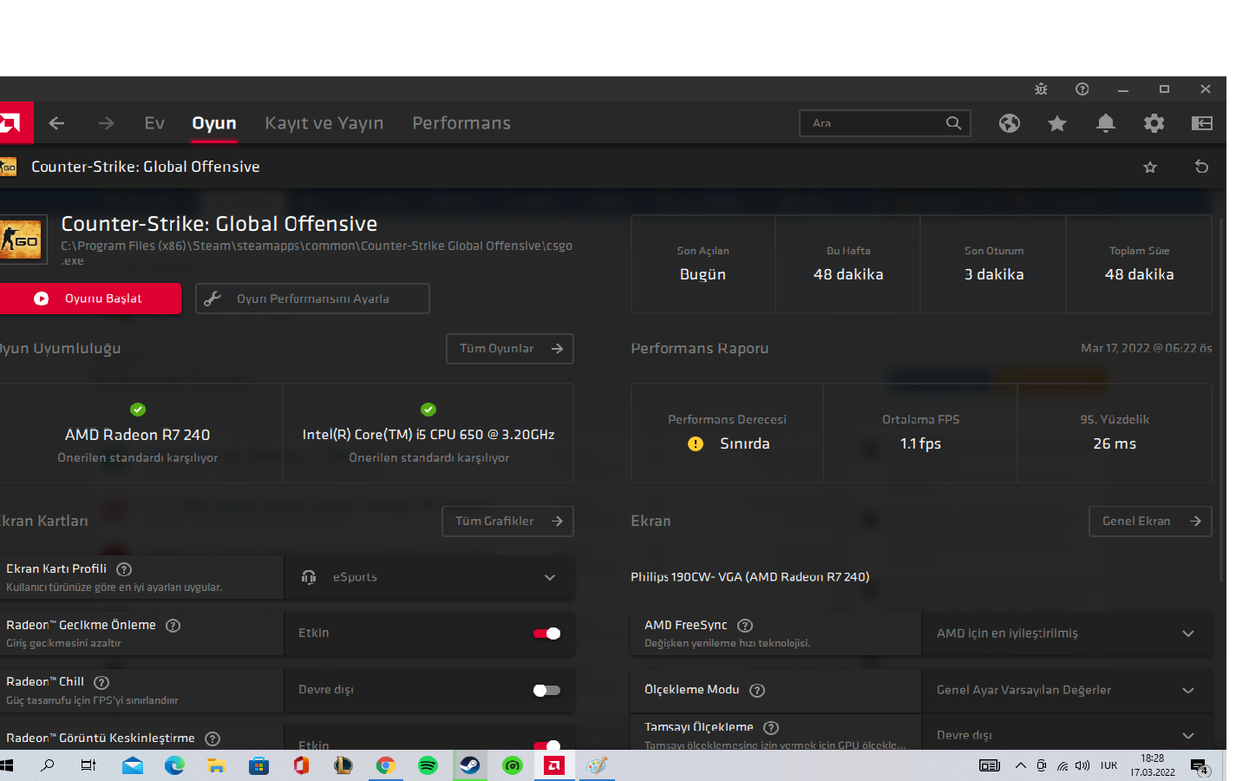The width and height of the screenshot is (1249, 781).
Task: Click the '26 ms' 95. Yüzdelik value
Action: (1115, 443)
